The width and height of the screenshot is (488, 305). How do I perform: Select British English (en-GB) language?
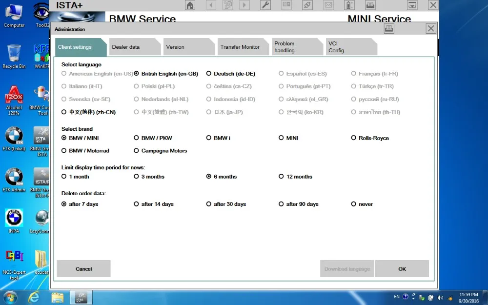tap(166, 74)
